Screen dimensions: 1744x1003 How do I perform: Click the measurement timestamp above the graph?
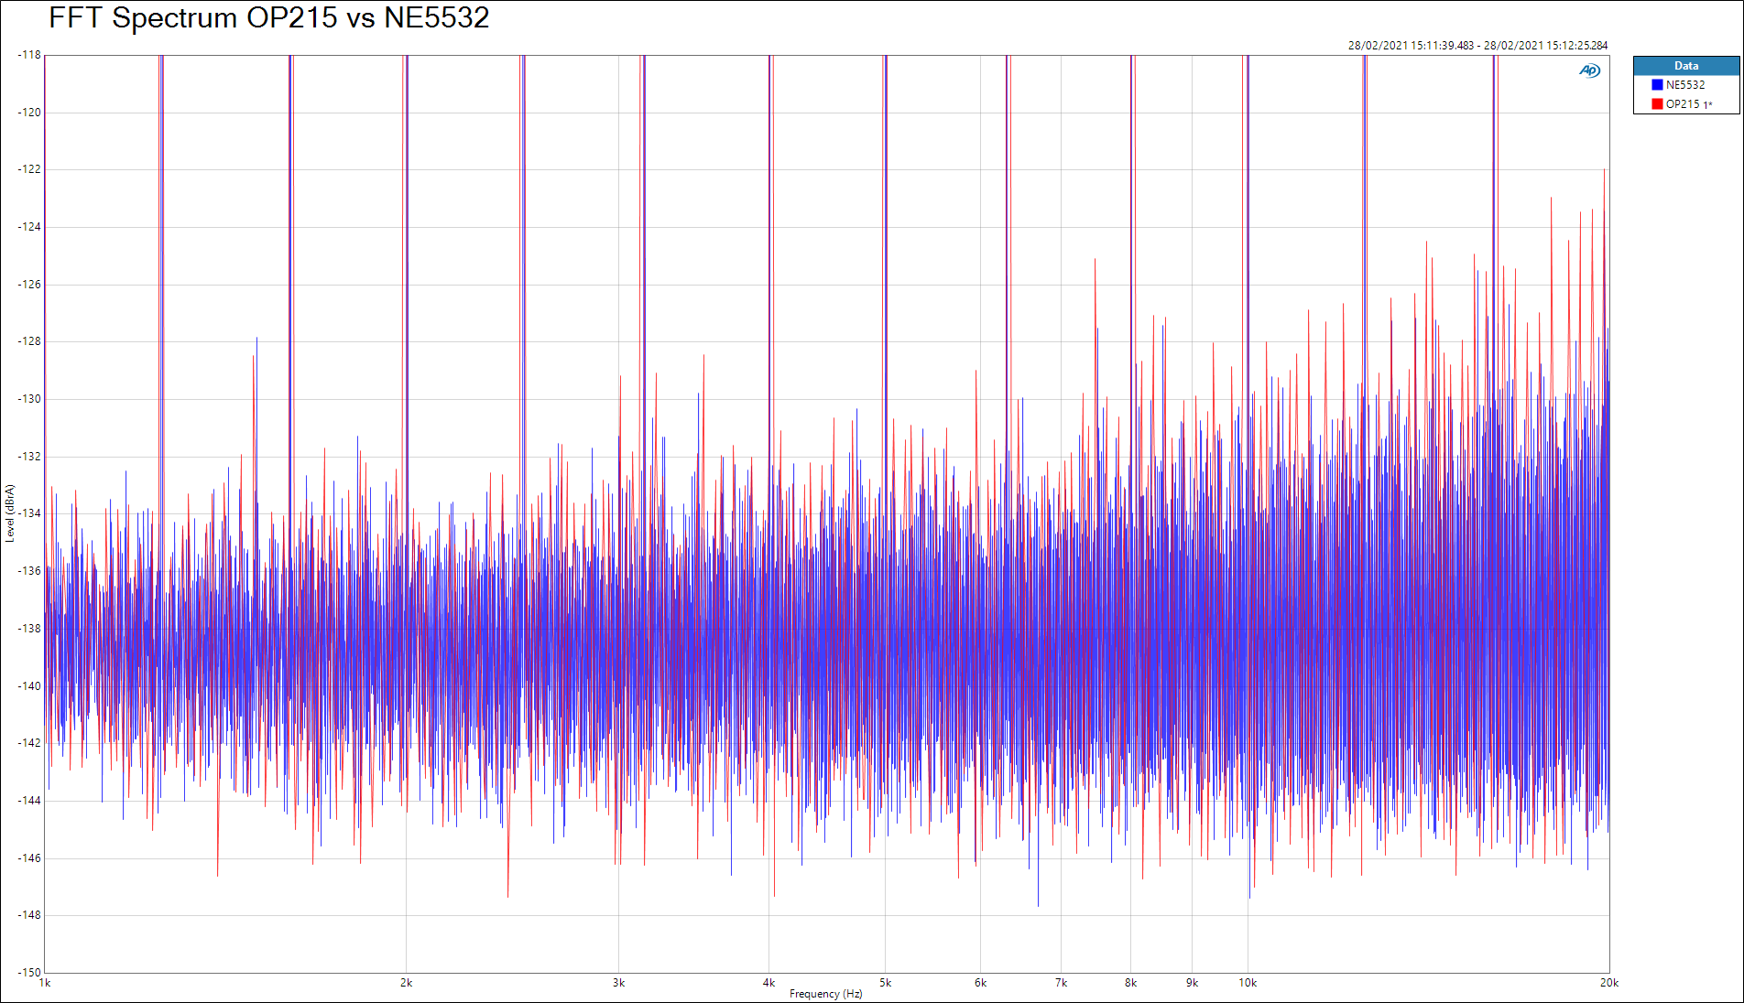point(1477,45)
